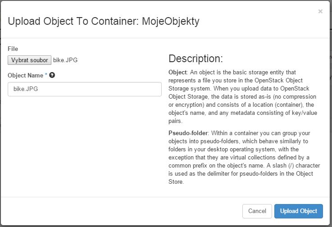Focus the Object Name input field
The height and width of the screenshot is (227, 332).
(85, 89)
